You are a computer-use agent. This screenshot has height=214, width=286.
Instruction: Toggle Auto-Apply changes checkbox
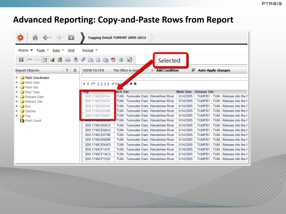coord(194,70)
